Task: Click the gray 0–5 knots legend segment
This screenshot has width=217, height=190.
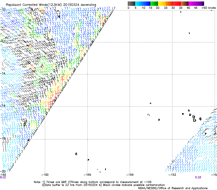Action: [131, 4]
